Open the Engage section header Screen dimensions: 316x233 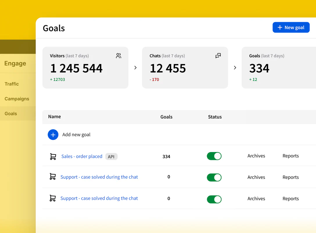(15, 63)
